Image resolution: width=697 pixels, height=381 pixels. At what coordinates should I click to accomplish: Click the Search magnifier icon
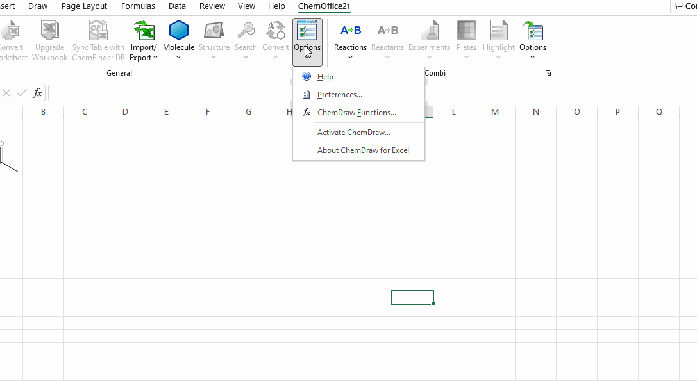tap(246, 30)
